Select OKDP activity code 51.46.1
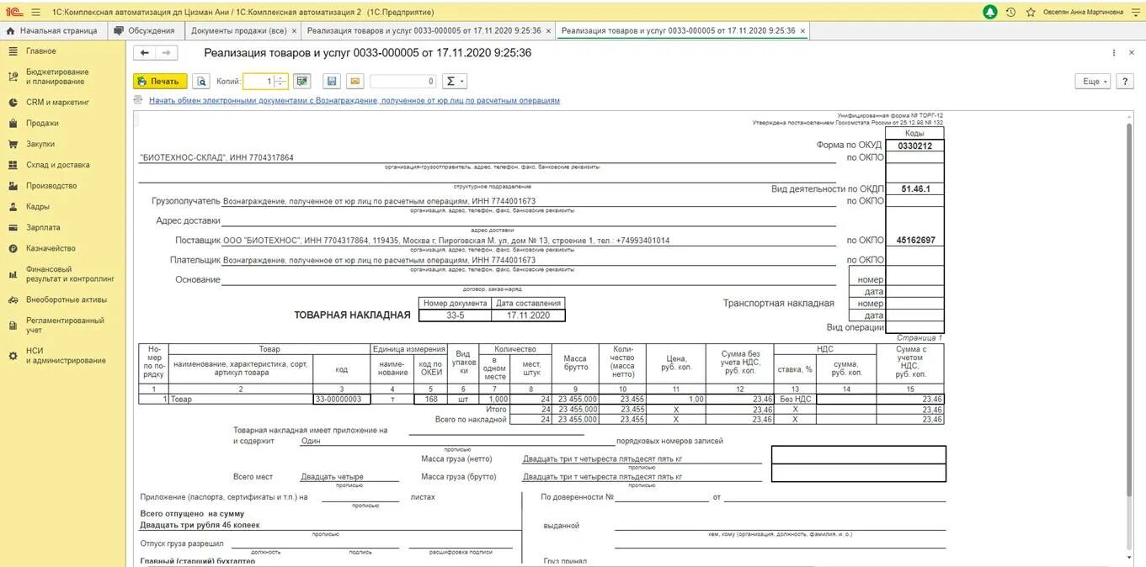Image resolution: width=1146 pixels, height=567 pixels. pos(914,189)
